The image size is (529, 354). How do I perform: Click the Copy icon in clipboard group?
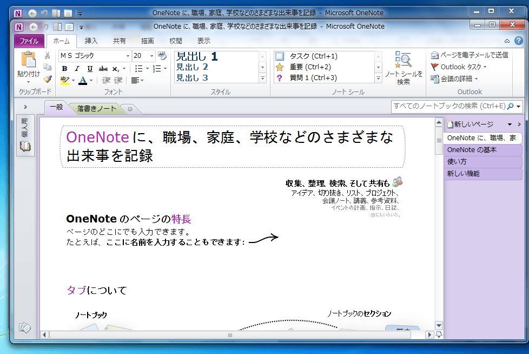[x=47, y=67]
